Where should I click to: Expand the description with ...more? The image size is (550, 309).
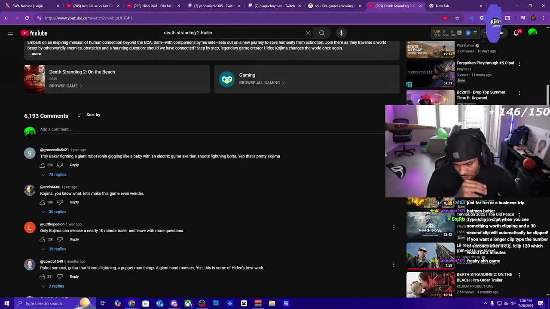pos(35,54)
